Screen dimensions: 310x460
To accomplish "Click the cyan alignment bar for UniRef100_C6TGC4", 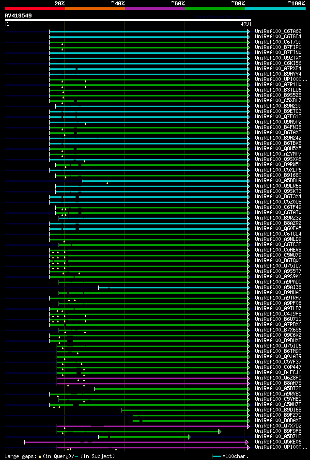I will point(148,37).
